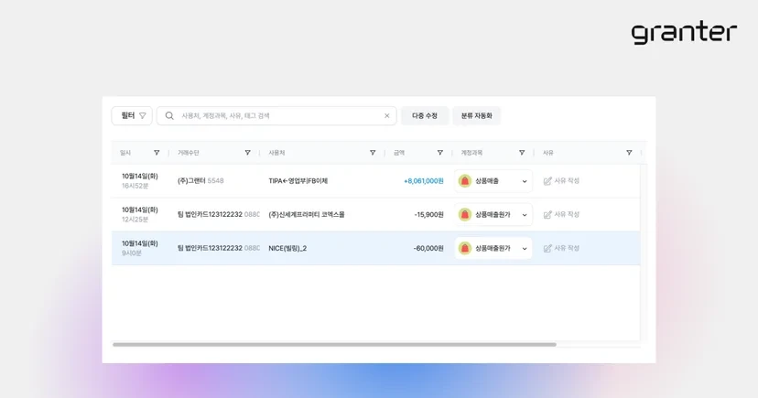Click the 일시 column header

click(x=125, y=153)
